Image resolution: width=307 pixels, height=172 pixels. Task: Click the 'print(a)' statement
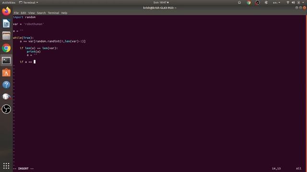34,52
